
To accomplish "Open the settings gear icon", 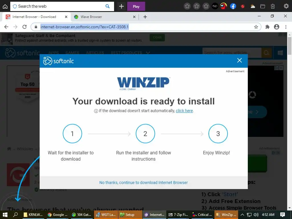I will (x=286, y=6).
